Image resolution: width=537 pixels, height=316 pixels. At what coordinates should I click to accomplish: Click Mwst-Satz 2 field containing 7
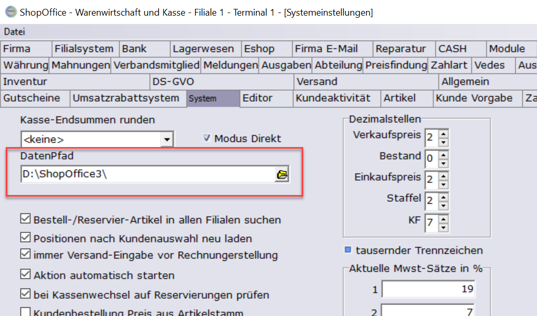pos(428,310)
